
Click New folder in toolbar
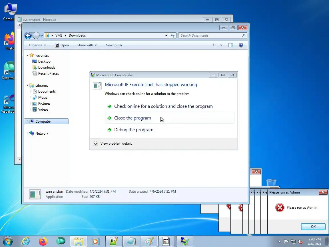(x=114, y=45)
